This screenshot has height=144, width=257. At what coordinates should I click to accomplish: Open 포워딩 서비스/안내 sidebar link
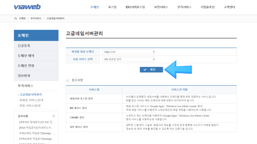coord(31,100)
